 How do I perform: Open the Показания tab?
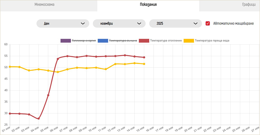coord(148,5)
